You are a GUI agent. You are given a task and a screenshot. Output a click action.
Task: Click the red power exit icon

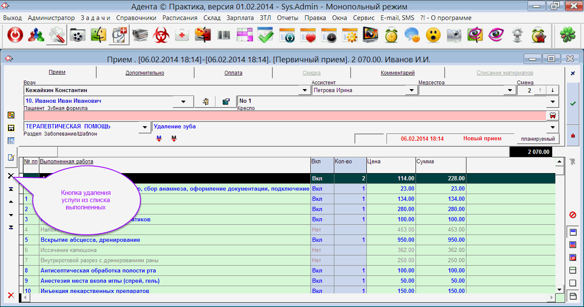point(15,35)
